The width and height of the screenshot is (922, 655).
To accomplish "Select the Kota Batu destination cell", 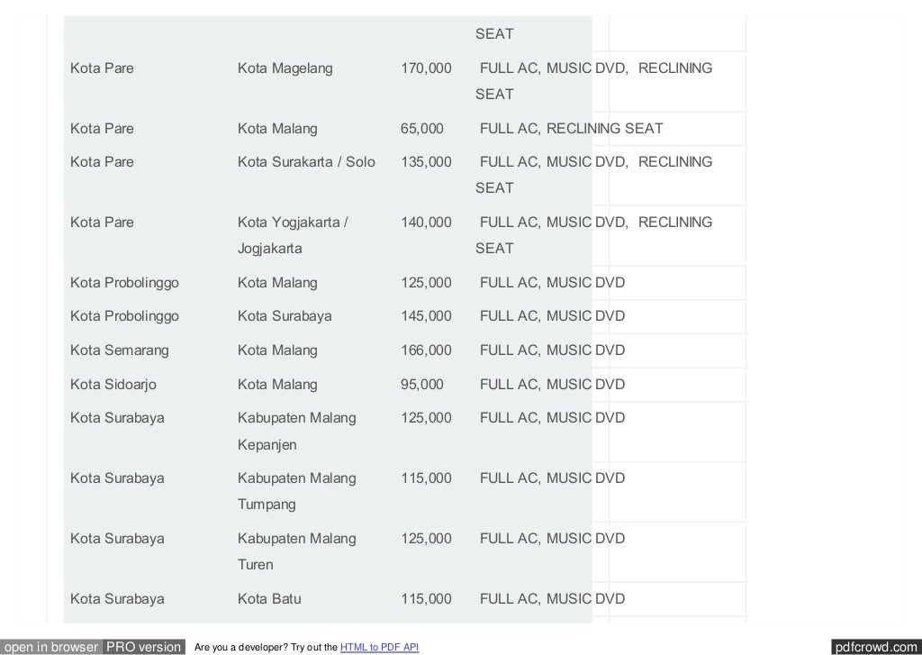I will click(x=269, y=599).
